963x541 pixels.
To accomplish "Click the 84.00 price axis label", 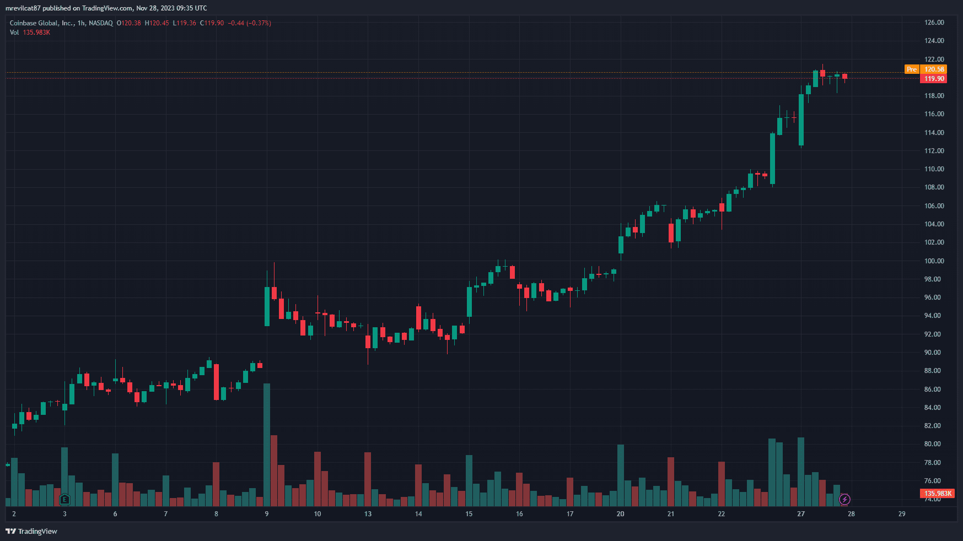I will click(932, 408).
